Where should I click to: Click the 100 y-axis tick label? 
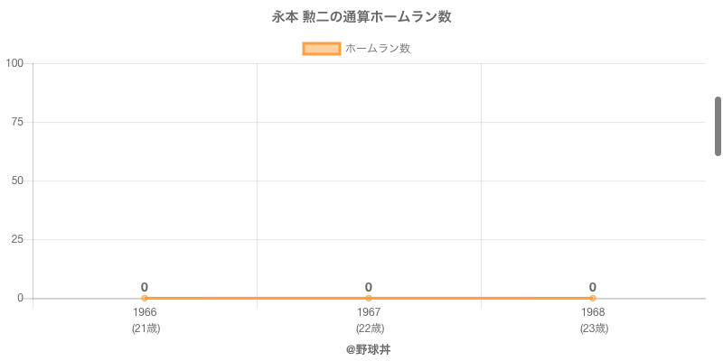coord(14,63)
